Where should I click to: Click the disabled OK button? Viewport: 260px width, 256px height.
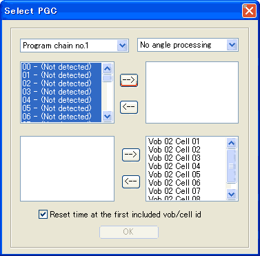click(x=129, y=232)
